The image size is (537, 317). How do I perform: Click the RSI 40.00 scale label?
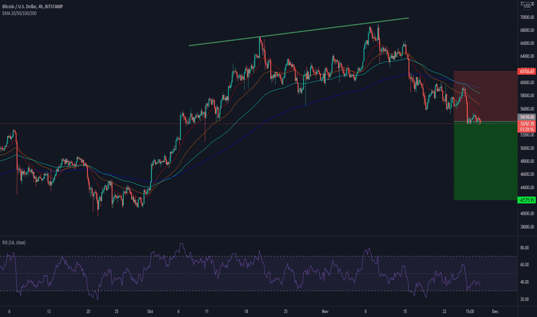(524, 282)
